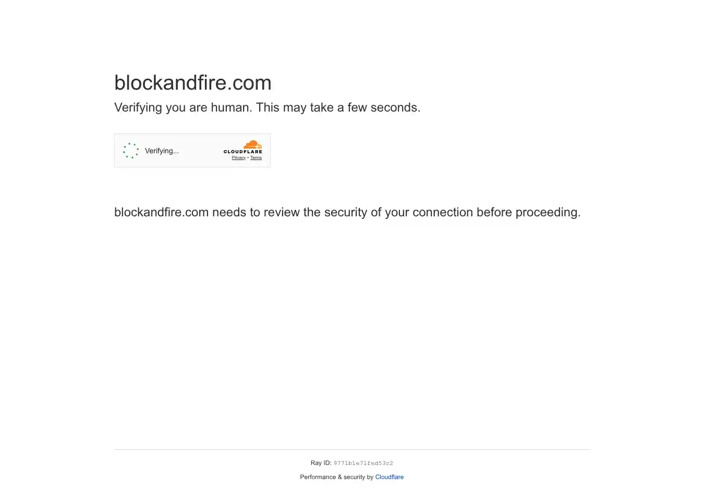The width and height of the screenshot is (704, 490).
Task: Click the "Ray ID:" footer label
Action: tap(321, 463)
